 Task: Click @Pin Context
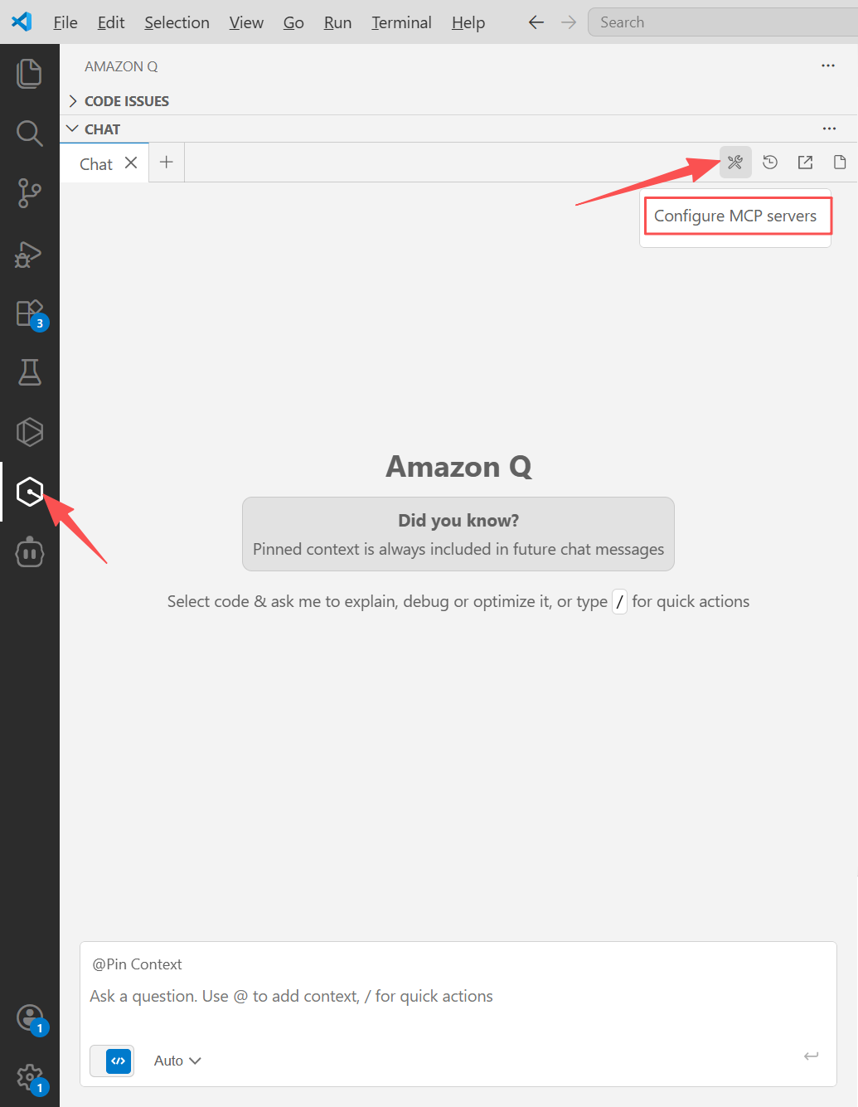(137, 964)
